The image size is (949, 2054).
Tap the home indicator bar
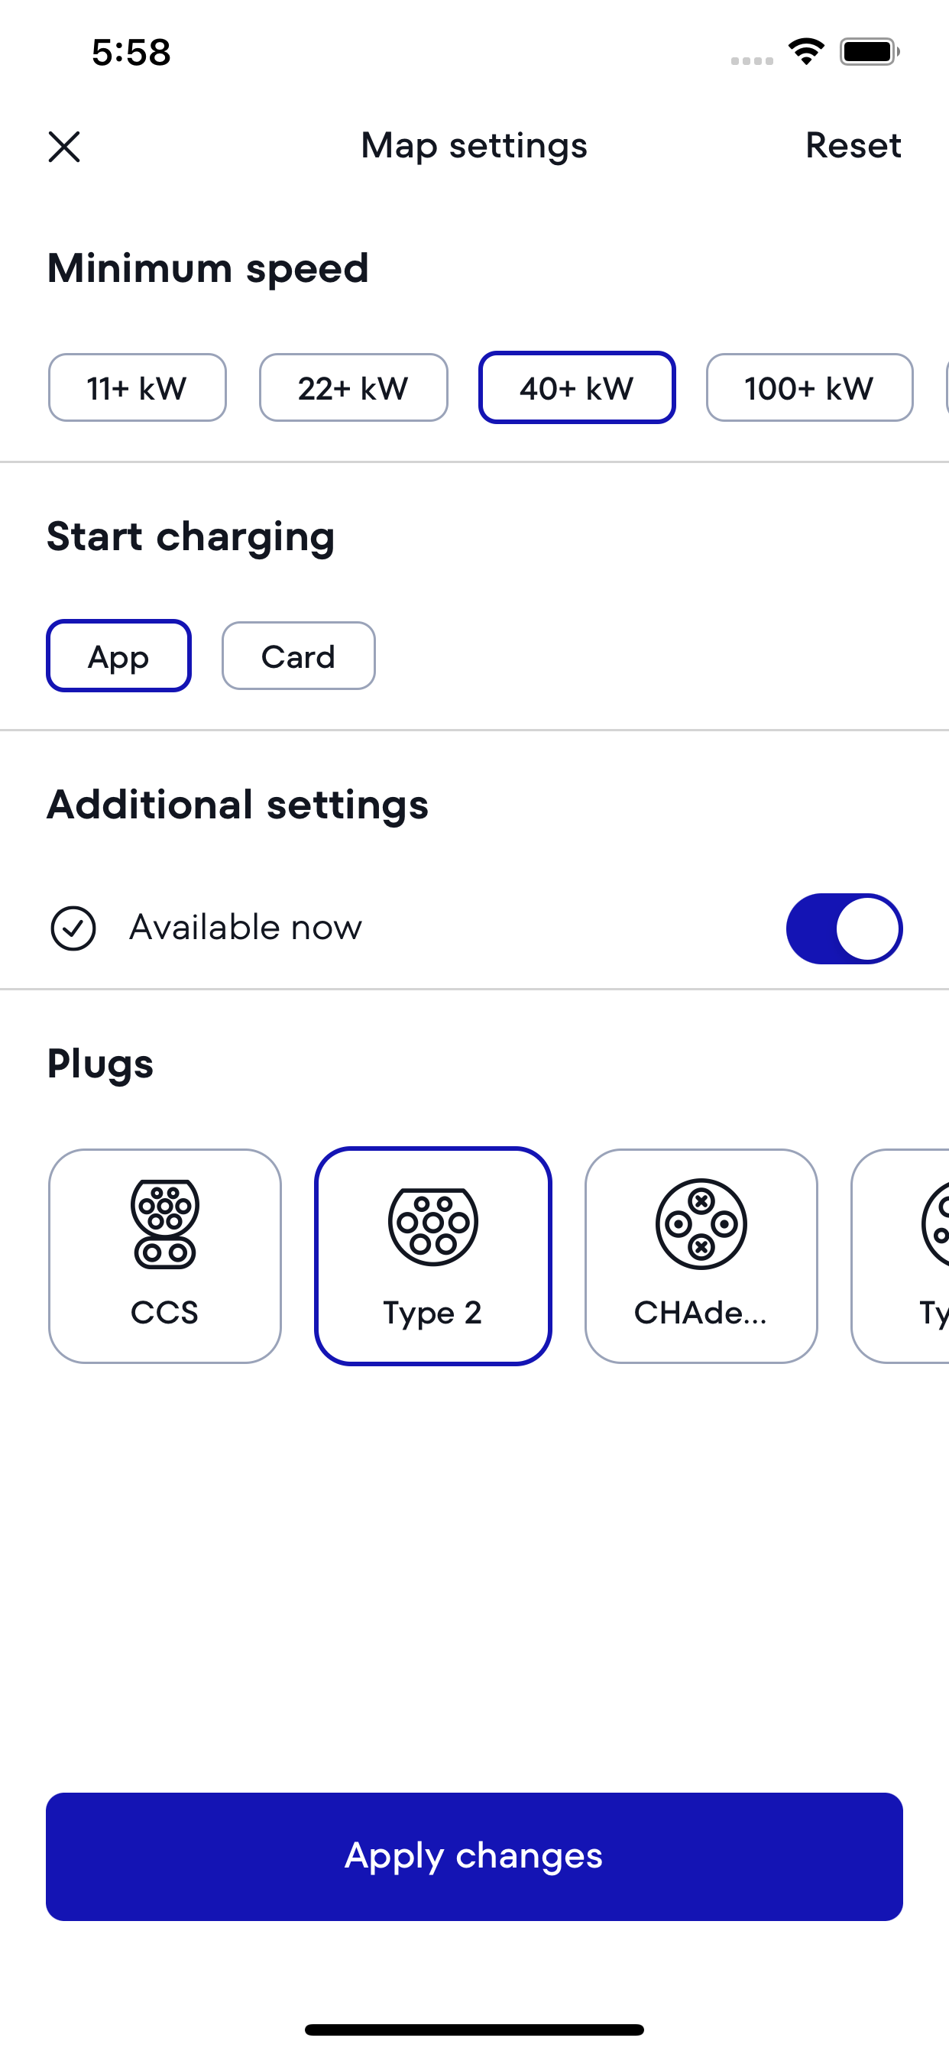474,2030
